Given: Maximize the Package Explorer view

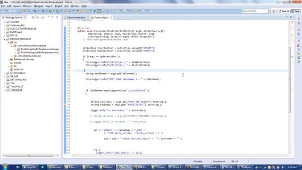Looking at the screenshot, I should pyautogui.click(x=57, y=17).
